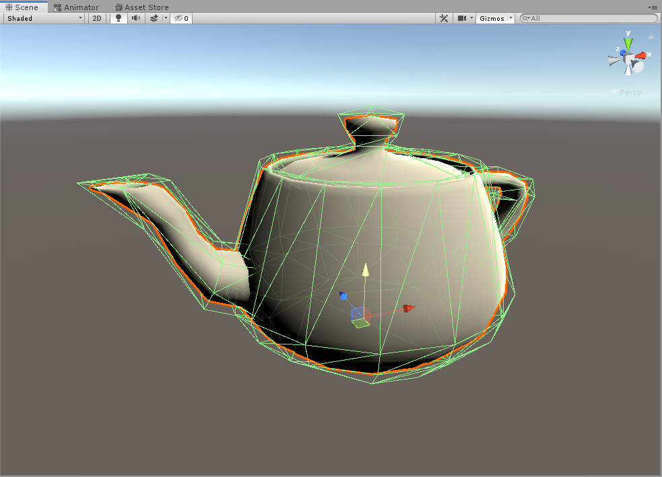Open the scene tab options menu
Image resolution: width=662 pixels, height=477 pixels.
tap(653, 7)
